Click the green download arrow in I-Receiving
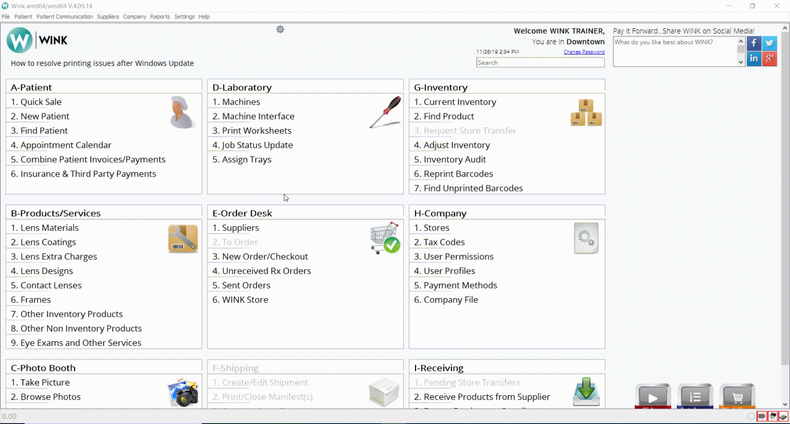 click(586, 392)
